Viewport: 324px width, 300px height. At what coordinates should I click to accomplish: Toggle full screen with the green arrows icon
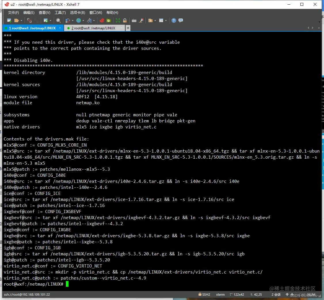118,20
